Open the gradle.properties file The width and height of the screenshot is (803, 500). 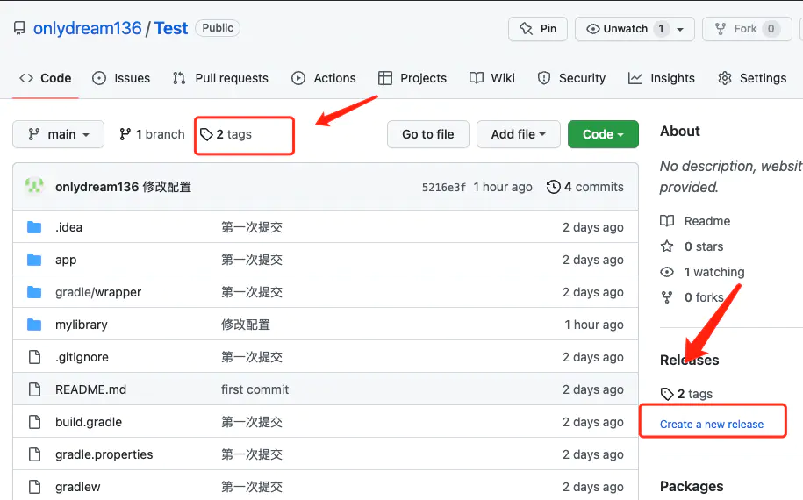(104, 454)
